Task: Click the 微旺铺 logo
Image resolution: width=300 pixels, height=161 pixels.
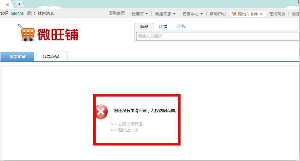Action: click(x=48, y=33)
